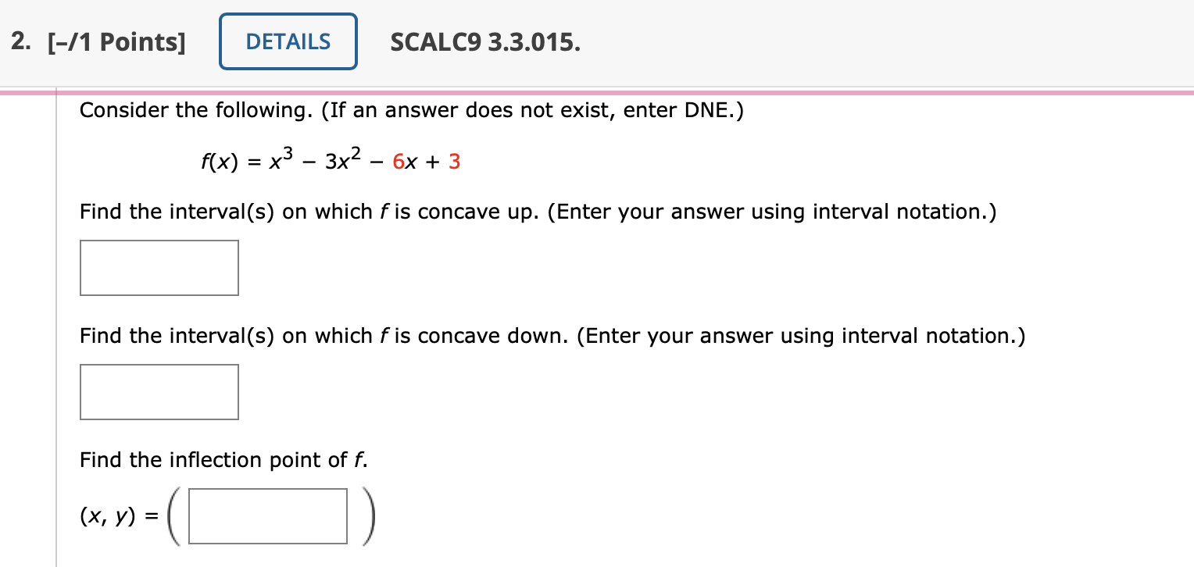Click inside the concave up answer box
The height and width of the screenshot is (567, 1194).
[159, 267]
